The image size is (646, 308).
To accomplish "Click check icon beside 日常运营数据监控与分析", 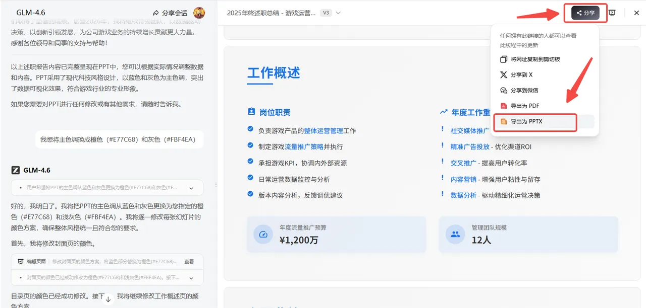I will pyautogui.click(x=250, y=178).
